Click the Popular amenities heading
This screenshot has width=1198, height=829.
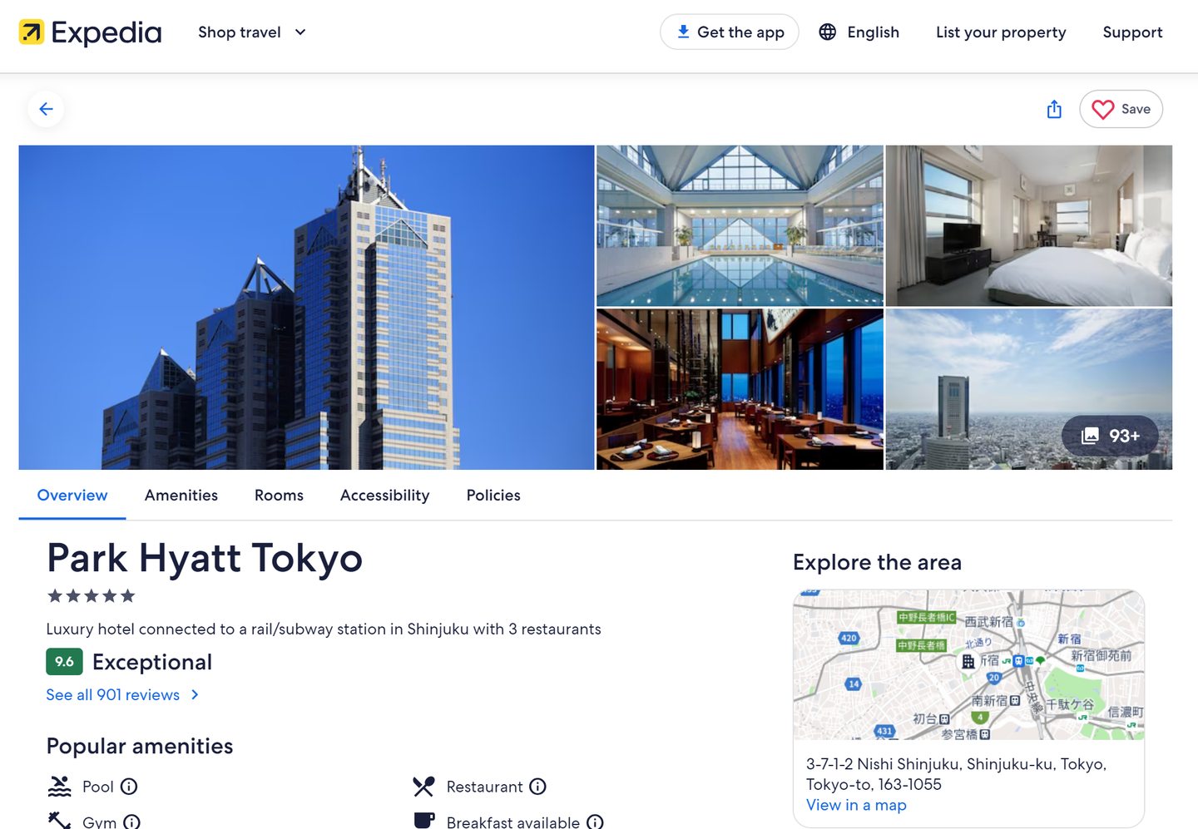point(140,746)
